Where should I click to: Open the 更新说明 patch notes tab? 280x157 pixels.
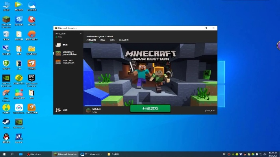pyautogui.click(x=124, y=40)
